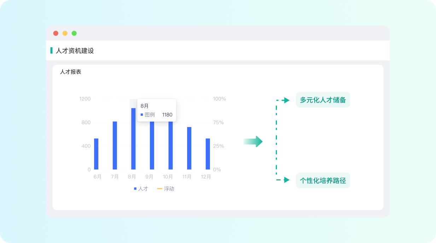The image size is (436, 243).
Task: Click the 12月 x-axis label
Action: click(x=206, y=177)
